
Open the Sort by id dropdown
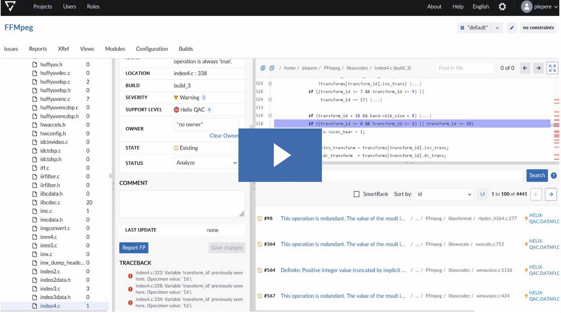click(444, 194)
